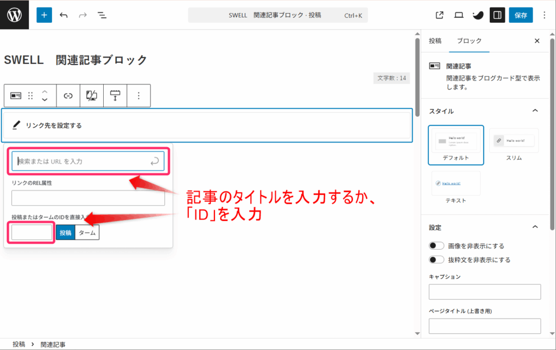556x350 pixels.
Task: Click the 関連記事 block icon in sidebar
Action: [x=434, y=66]
